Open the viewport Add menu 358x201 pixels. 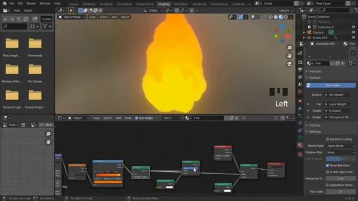[114, 17]
